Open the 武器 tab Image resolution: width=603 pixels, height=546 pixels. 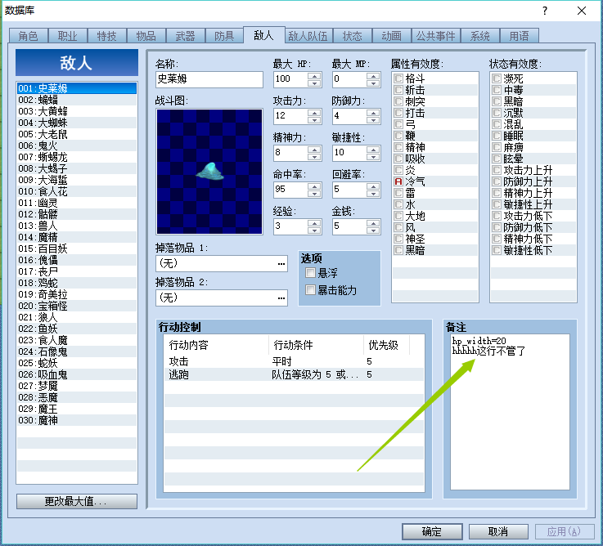(186, 36)
